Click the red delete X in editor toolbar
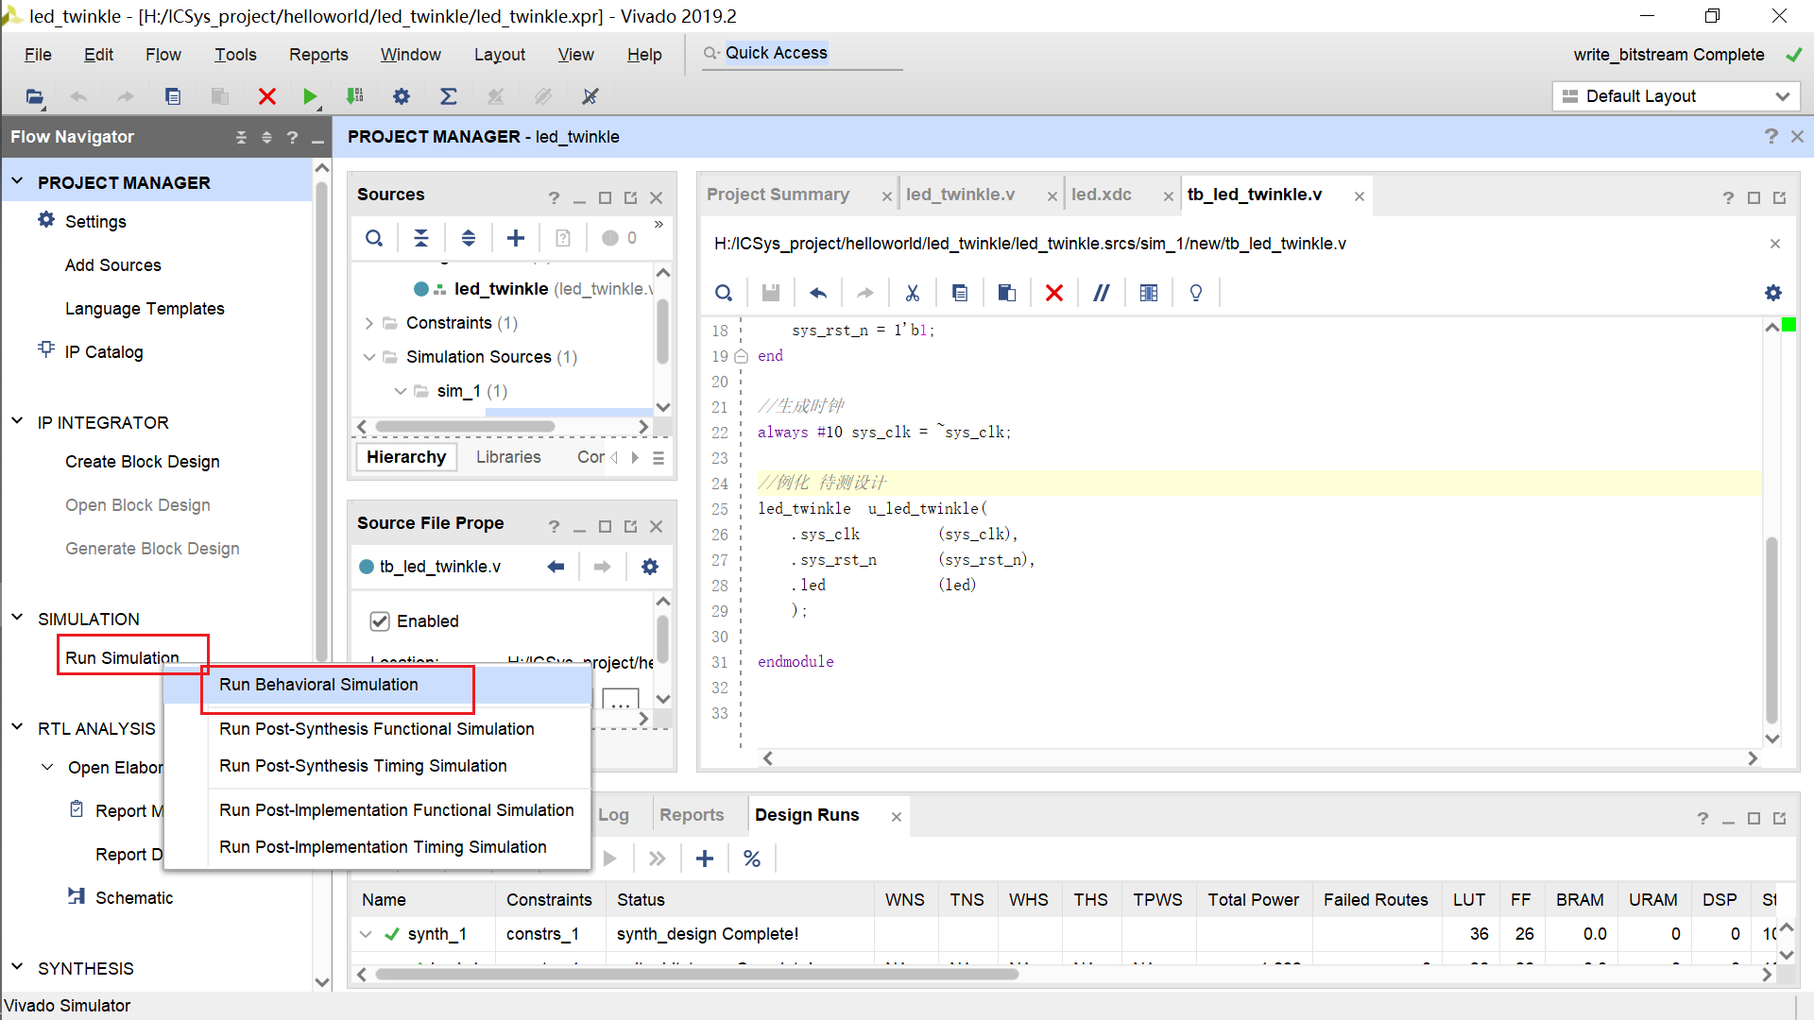 coord(1054,293)
